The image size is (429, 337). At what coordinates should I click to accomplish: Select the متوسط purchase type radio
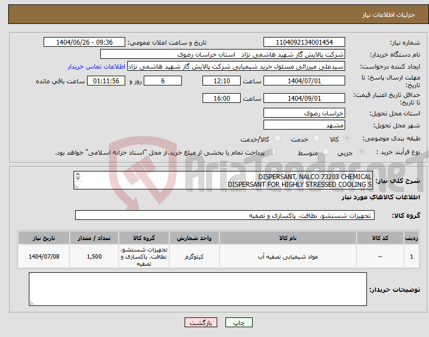point(326,152)
